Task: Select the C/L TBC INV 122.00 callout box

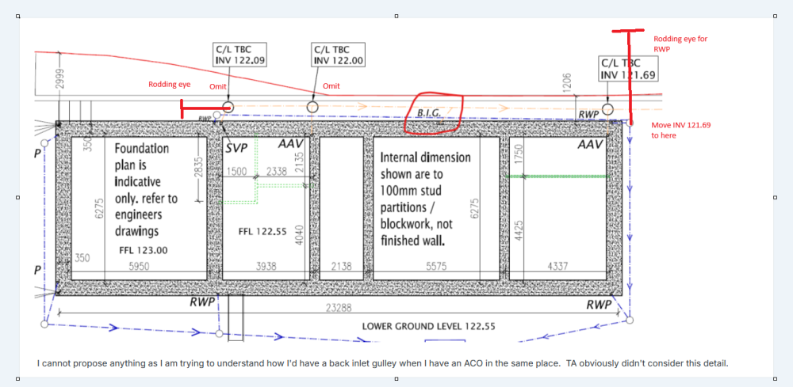Action: tap(339, 55)
